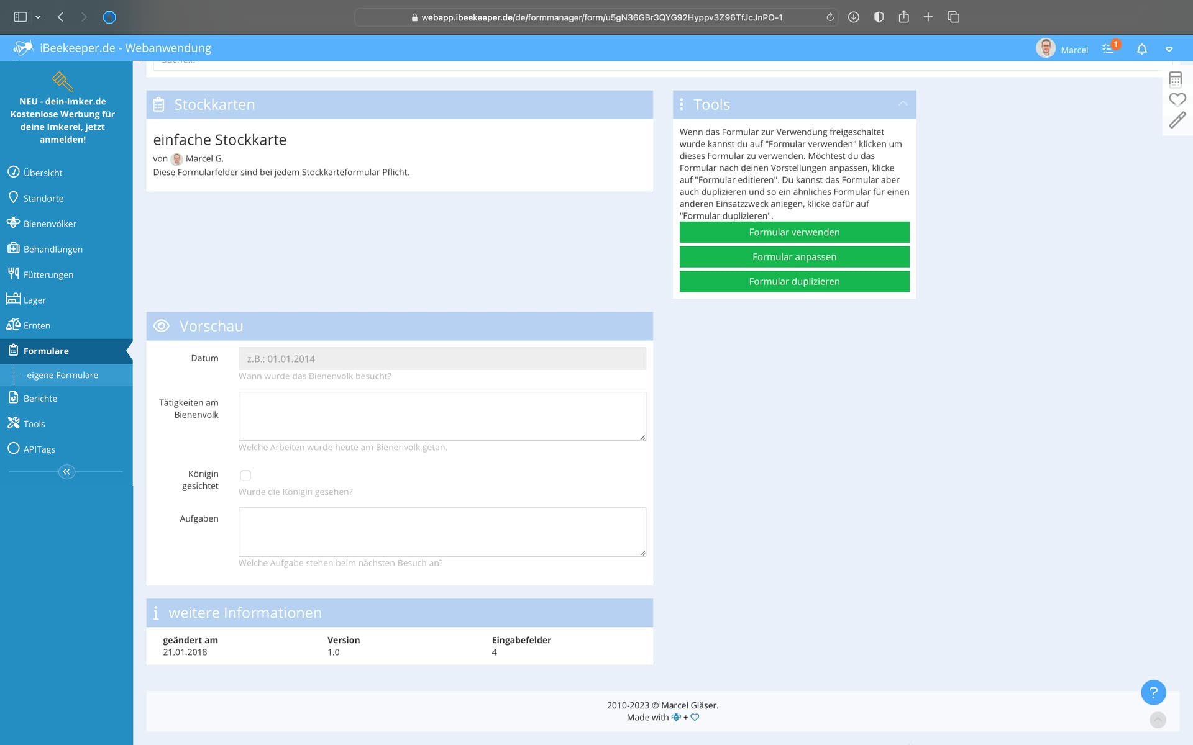
Task: Click the Vorschau eye icon
Action: (x=162, y=326)
